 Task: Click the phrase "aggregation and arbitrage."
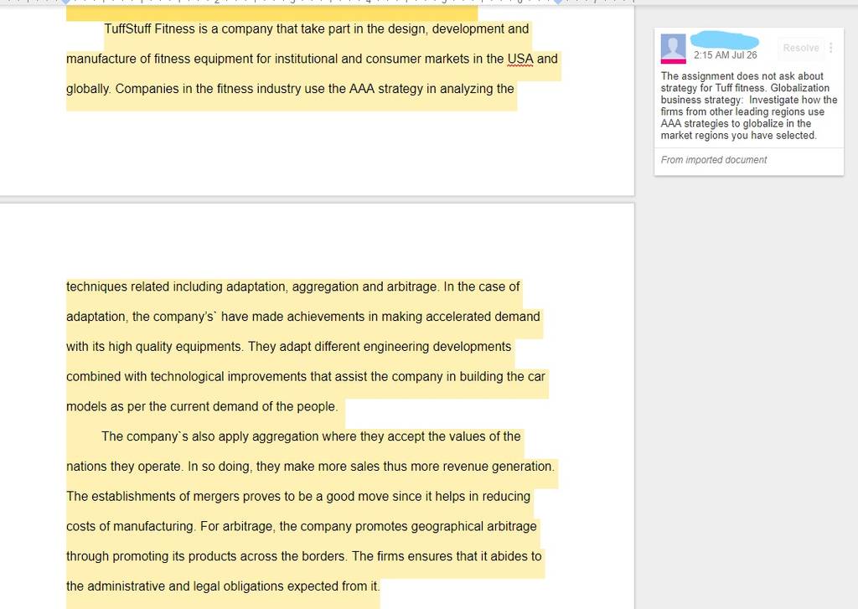click(365, 286)
